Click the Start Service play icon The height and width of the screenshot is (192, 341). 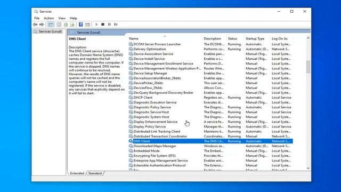(x=96, y=25)
